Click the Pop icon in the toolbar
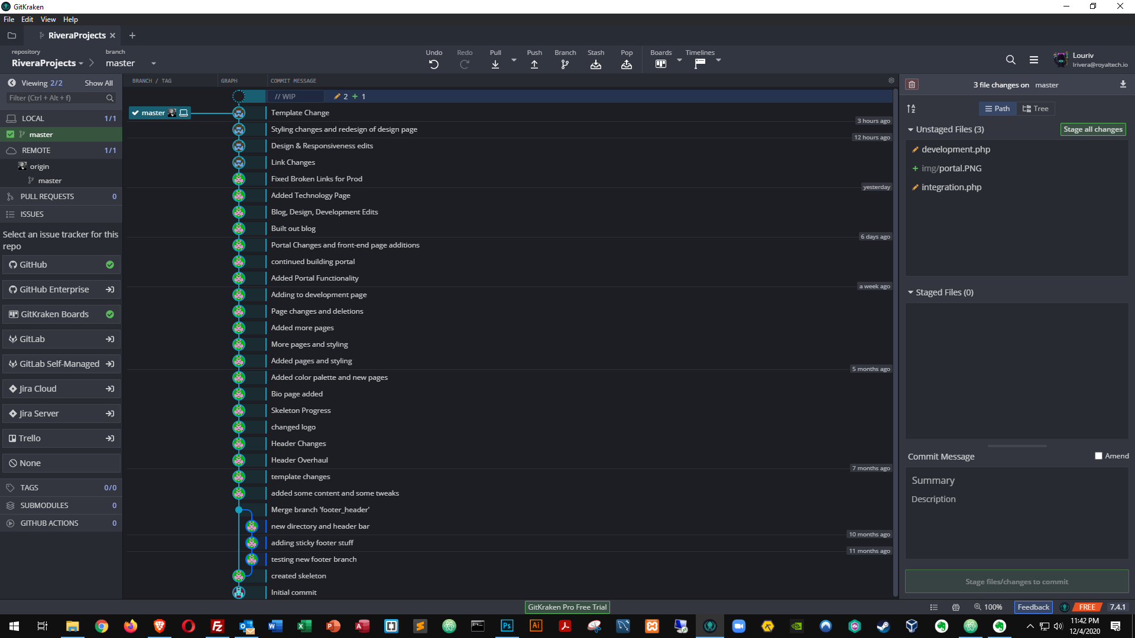The image size is (1135, 638). 626,64
